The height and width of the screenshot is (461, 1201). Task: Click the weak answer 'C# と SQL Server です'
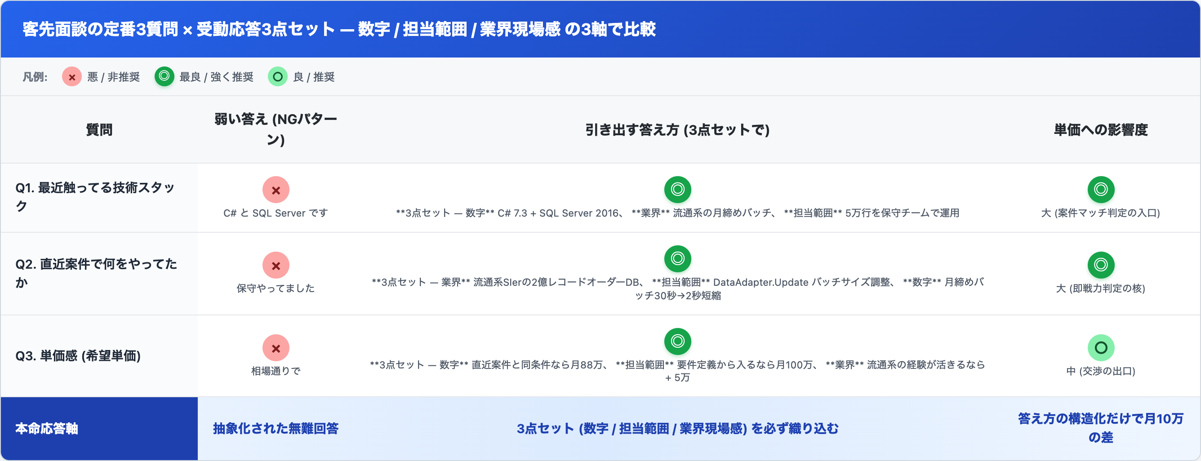point(276,213)
